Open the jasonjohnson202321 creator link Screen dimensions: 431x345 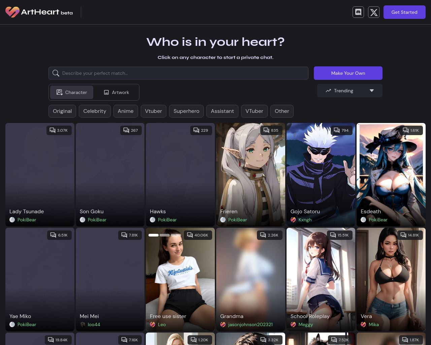[251, 324]
